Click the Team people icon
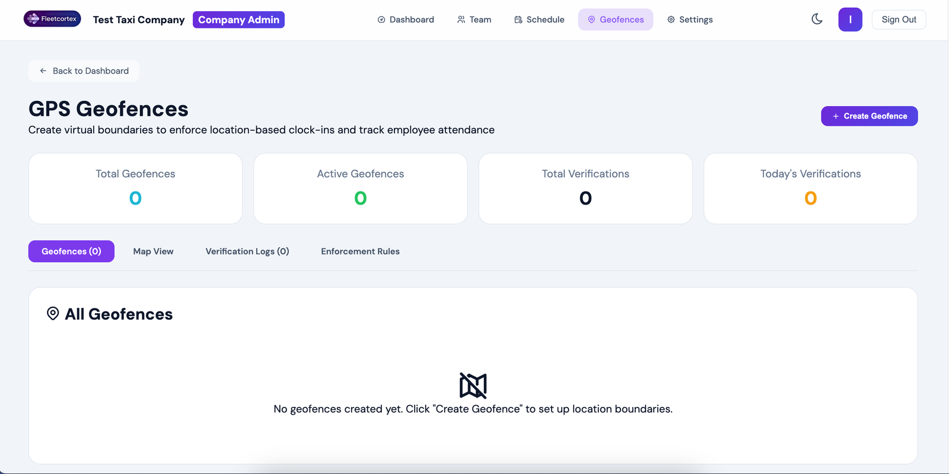 point(461,20)
